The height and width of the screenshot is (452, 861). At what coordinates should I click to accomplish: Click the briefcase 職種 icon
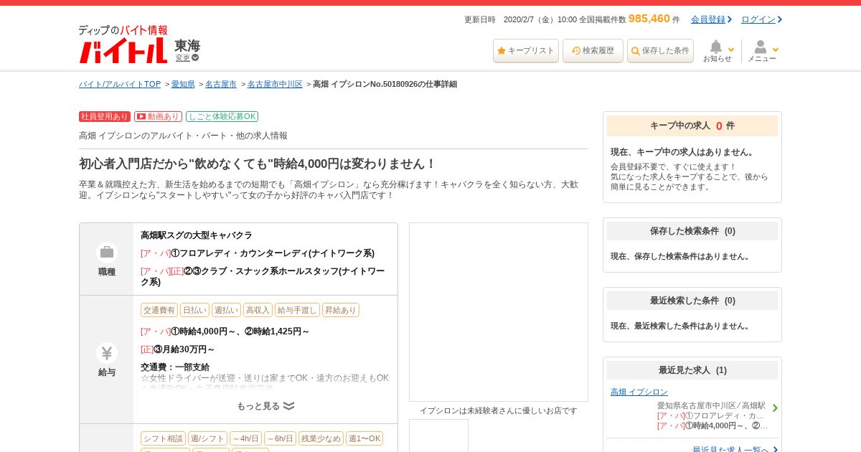(x=107, y=252)
